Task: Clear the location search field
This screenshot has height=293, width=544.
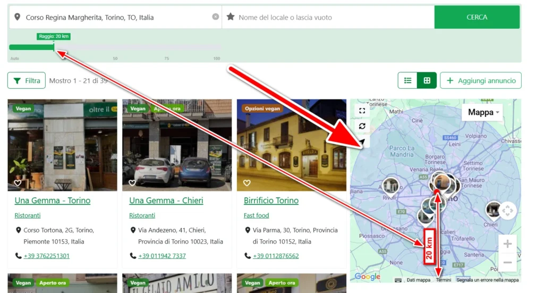Action: pos(215,17)
